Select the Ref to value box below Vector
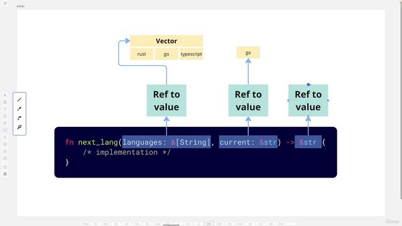The width and height of the screenshot is (402, 226). point(166,100)
